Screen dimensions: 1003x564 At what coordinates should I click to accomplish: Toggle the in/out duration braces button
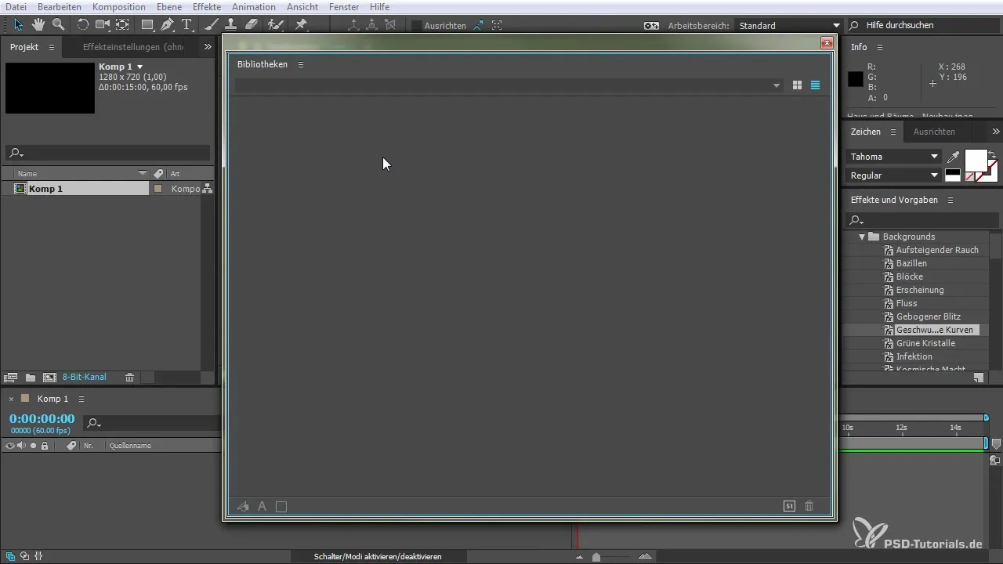click(x=39, y=556)
